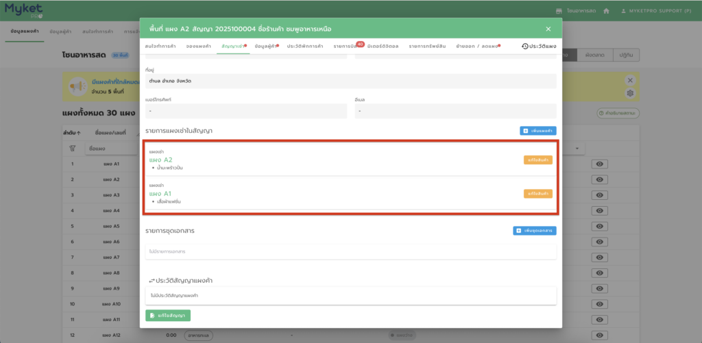Image resolution: width=702 pixels, height=343 pixels.
Task: Click the blue เพิ่มแผงค้า button
Action: tap(537, 130)
